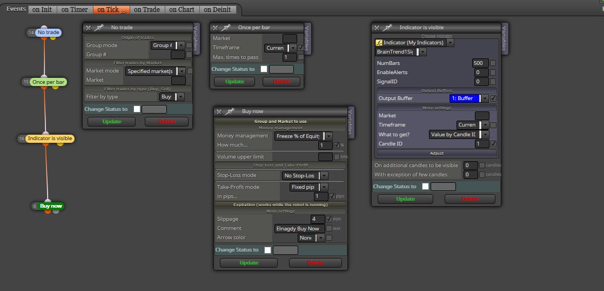Click orange output dot under Buy now node

coord(48,211)
